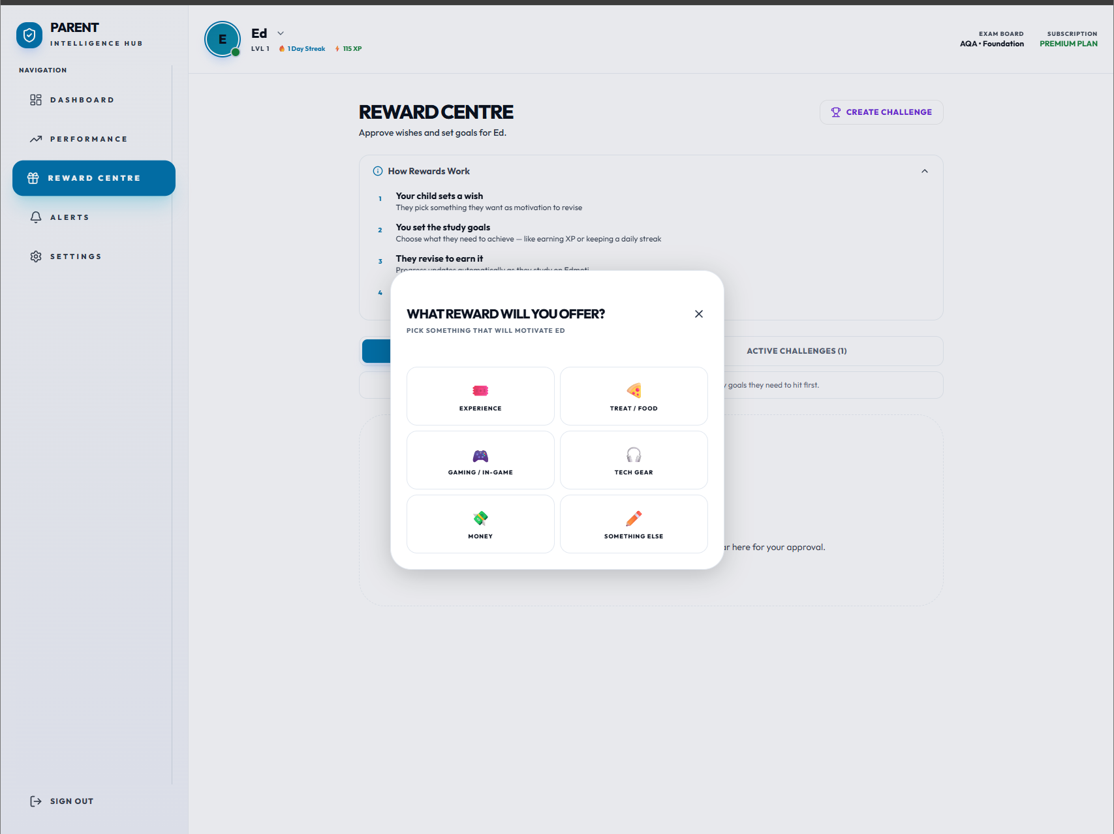Click the info icon beside How Rewards Work
The width and height of the screenshot is (1114, 834).
click(377, 171)
